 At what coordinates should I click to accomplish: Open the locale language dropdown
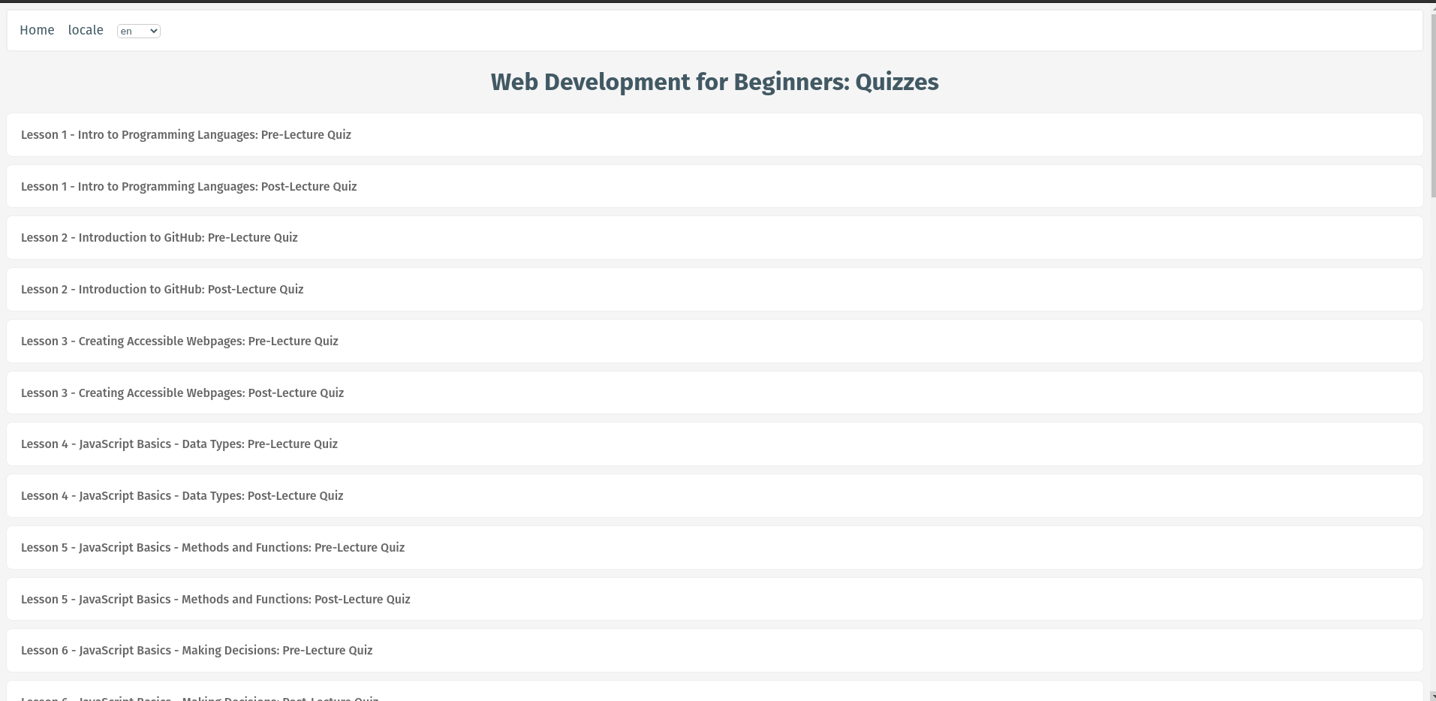tap(138, 31)
